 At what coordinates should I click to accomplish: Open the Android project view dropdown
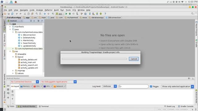pyautogui.click(x=15, y=21)
